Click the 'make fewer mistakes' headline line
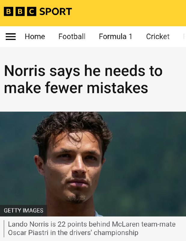The image size is (186, 241). click(x=76, y=88)
